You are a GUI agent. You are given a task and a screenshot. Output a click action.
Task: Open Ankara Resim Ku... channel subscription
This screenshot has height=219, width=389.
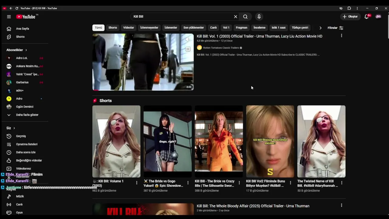24,66
